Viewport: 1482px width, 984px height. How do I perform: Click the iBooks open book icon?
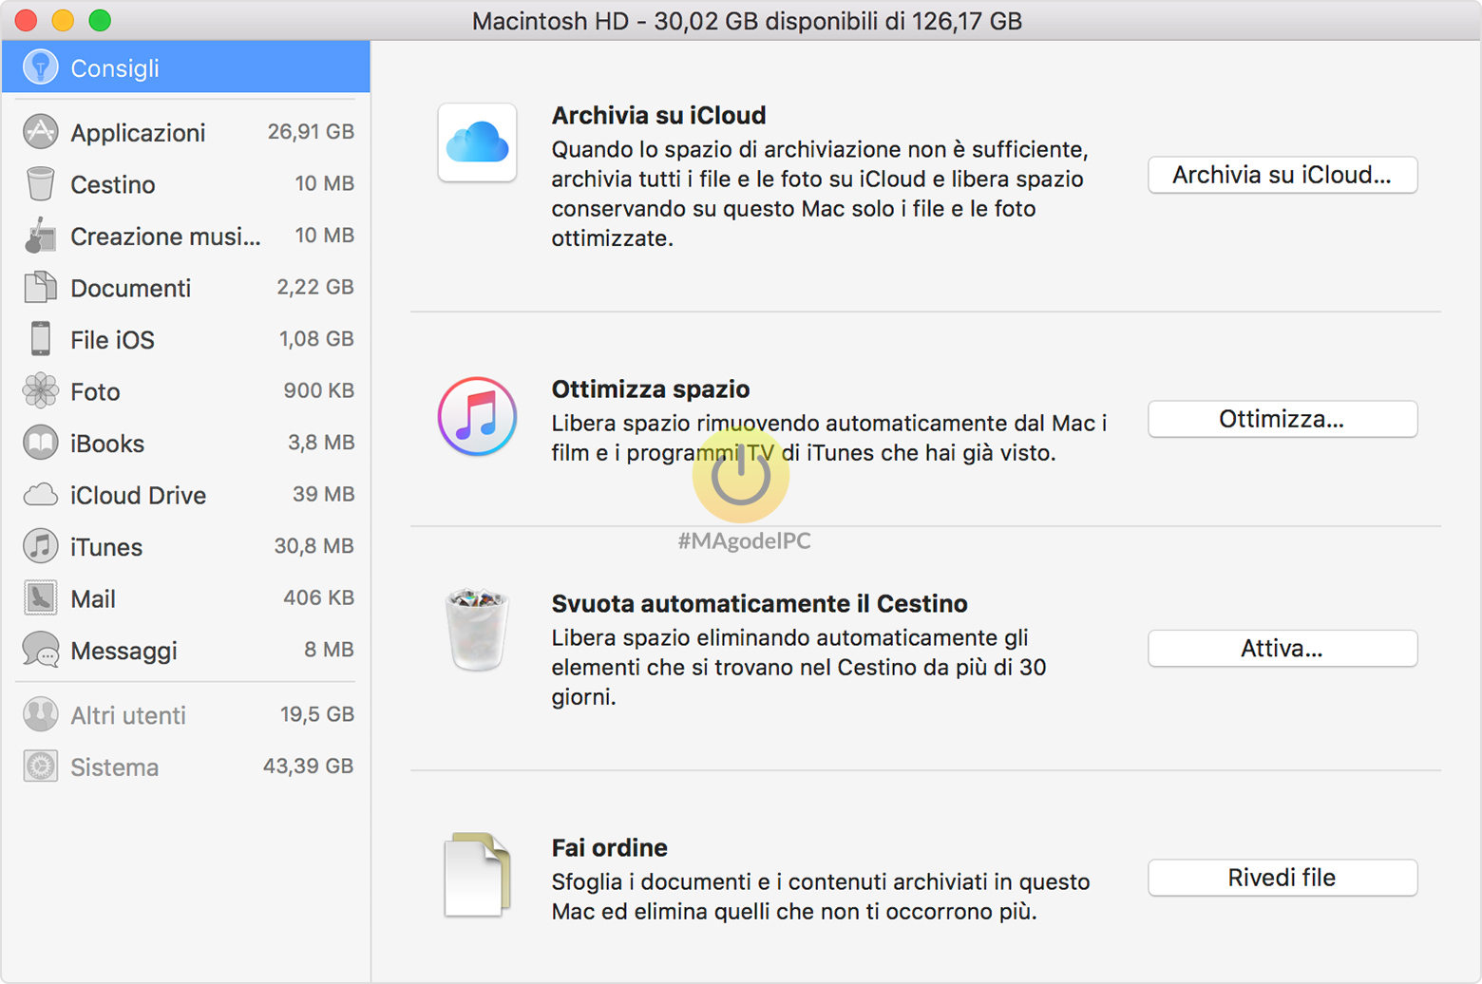[40, 443]
